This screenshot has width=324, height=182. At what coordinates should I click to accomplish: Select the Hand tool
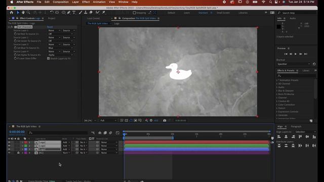(x=23, y=13)
